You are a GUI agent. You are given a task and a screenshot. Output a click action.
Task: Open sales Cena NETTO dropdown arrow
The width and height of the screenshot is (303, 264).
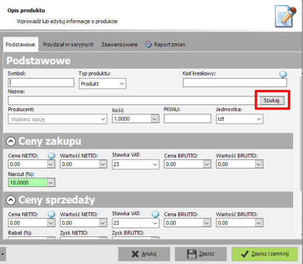tap(51, 223)
